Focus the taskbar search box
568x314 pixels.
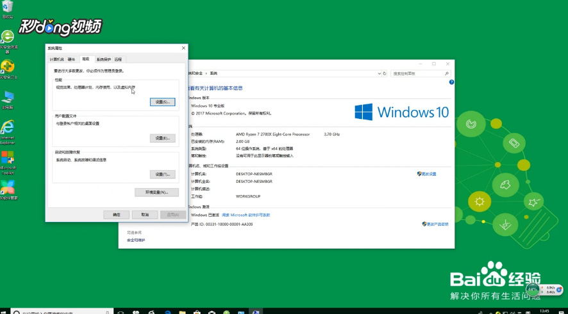coord(62,312)
